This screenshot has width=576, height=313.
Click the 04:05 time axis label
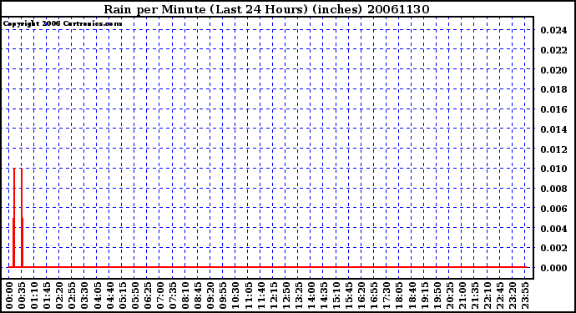pos(98,295)
